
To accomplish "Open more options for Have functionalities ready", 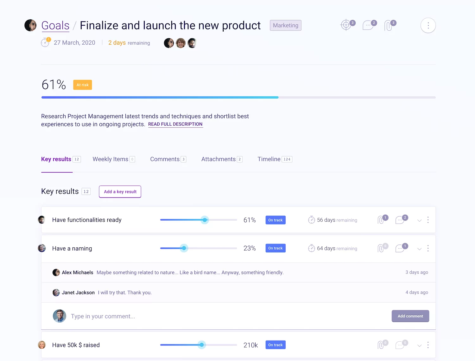I will click(428, 220).
